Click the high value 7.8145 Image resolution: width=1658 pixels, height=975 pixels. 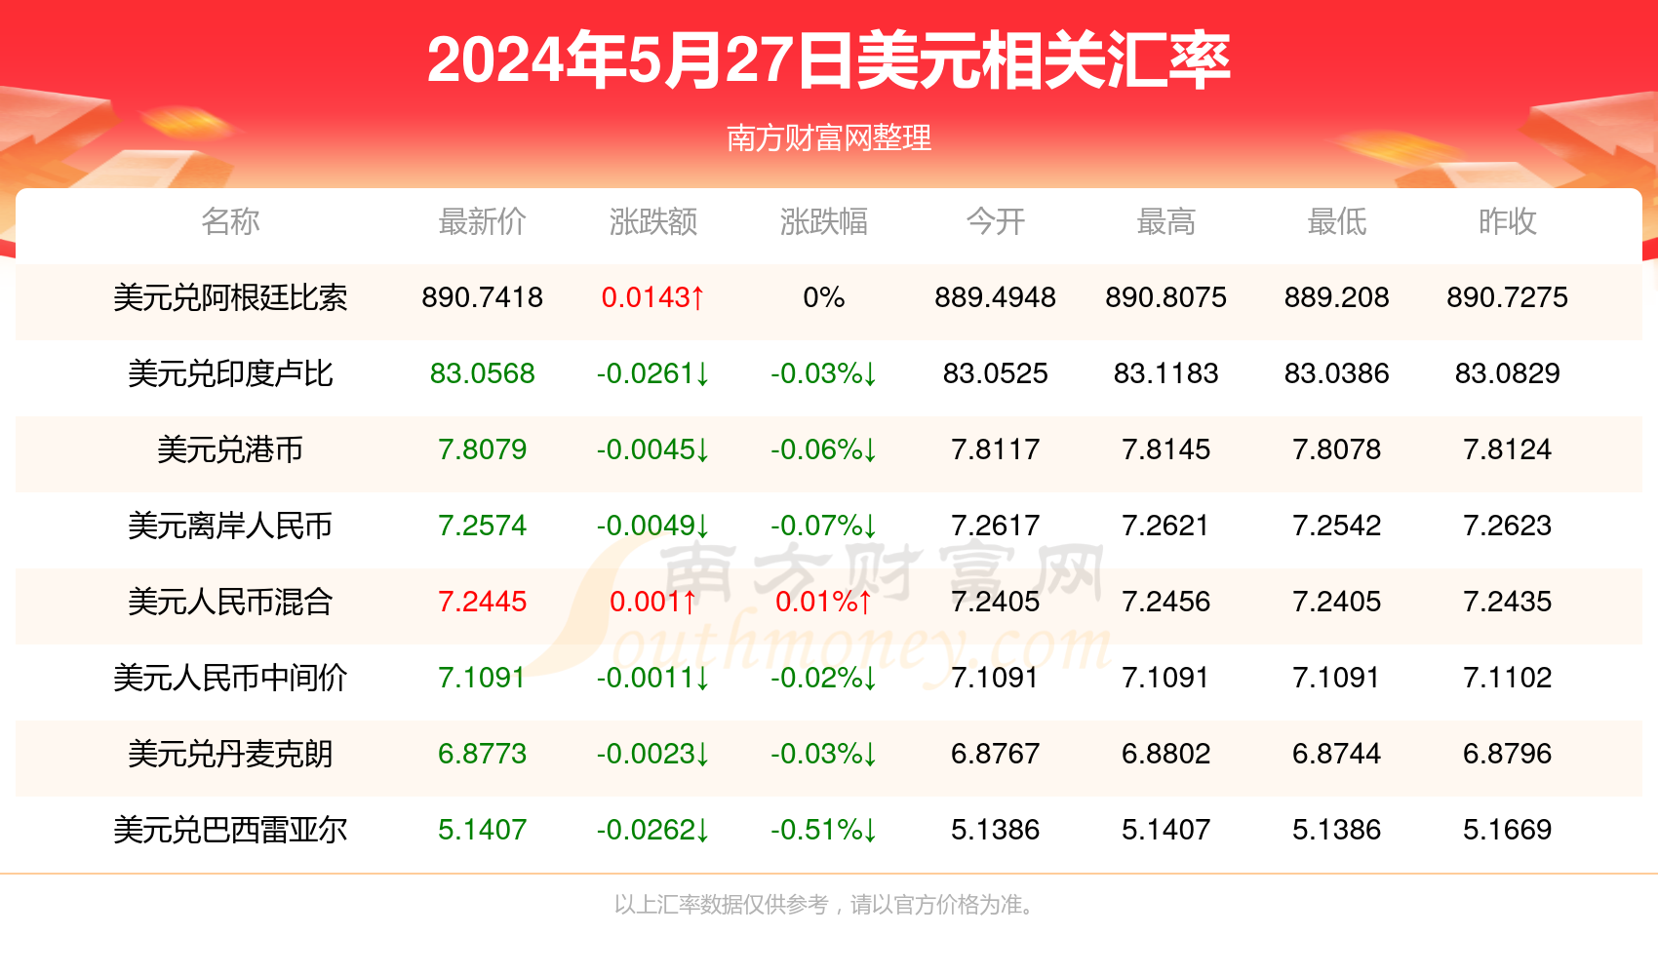[1166, 449]
